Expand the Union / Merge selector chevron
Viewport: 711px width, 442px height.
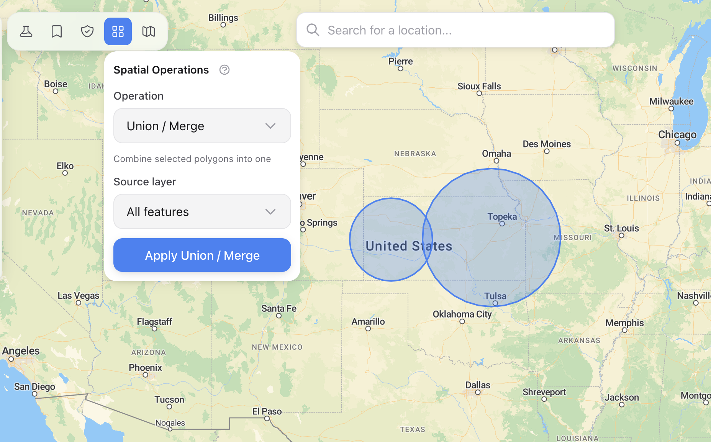(x=271, y=126)
